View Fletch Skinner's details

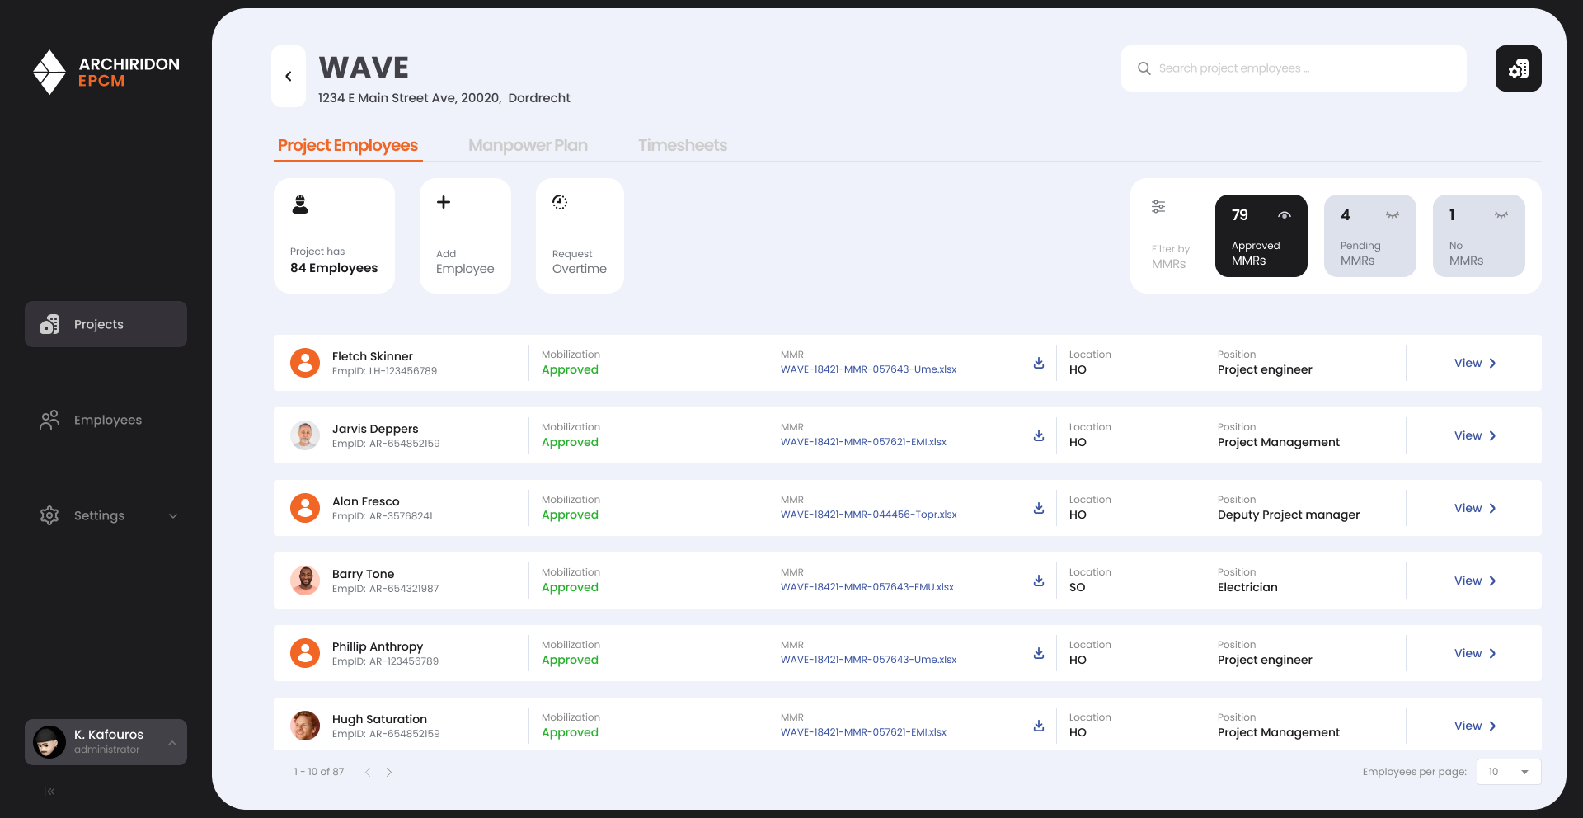1475,363
